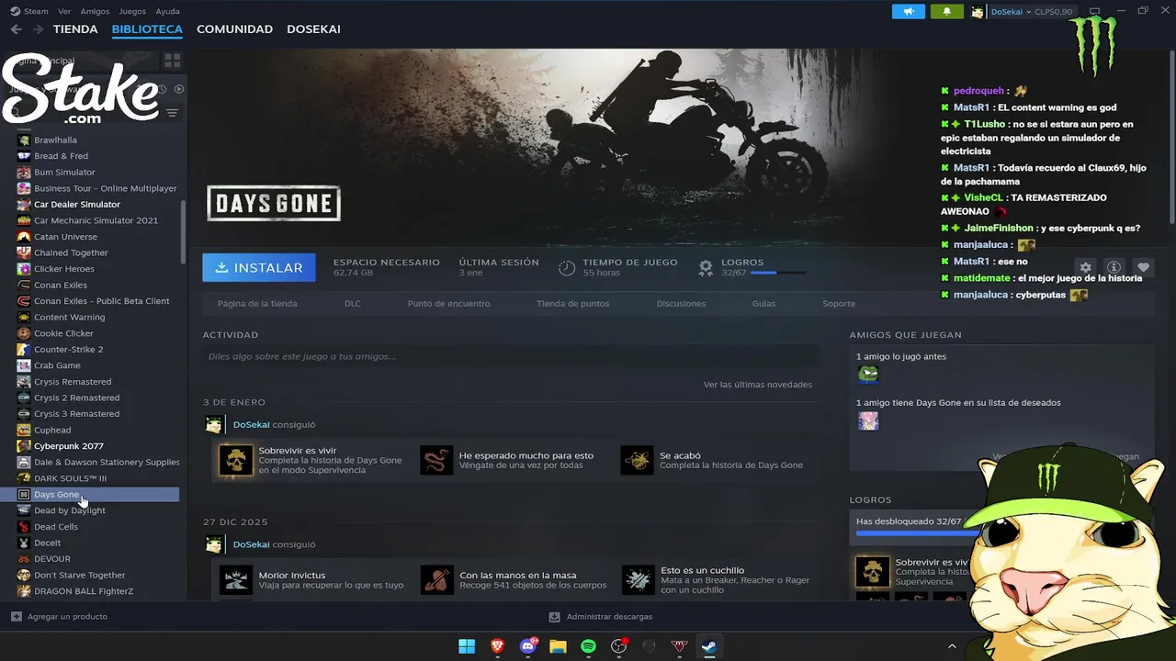Open the avatar of the friend wishlisting Days Gone
The width and height of the screenshot is (1176, 661).
[868, 420]
